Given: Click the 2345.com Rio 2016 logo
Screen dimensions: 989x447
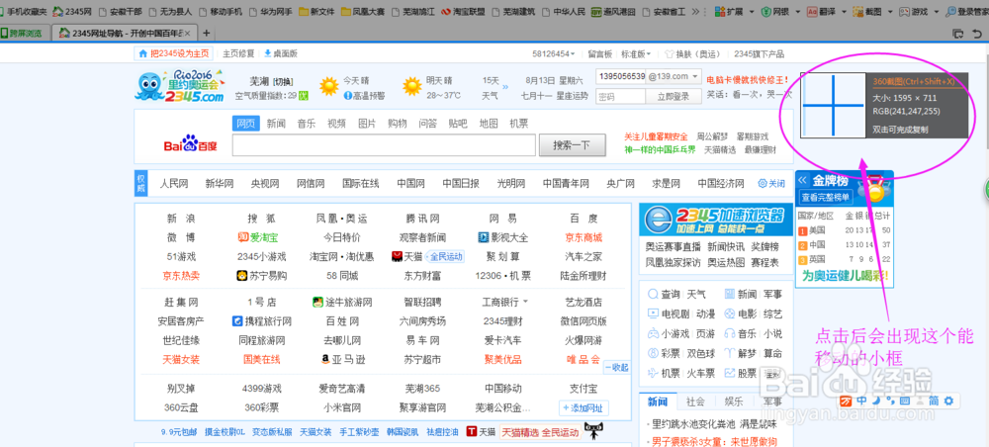Looking at the screenshot, I should [180, 85].
